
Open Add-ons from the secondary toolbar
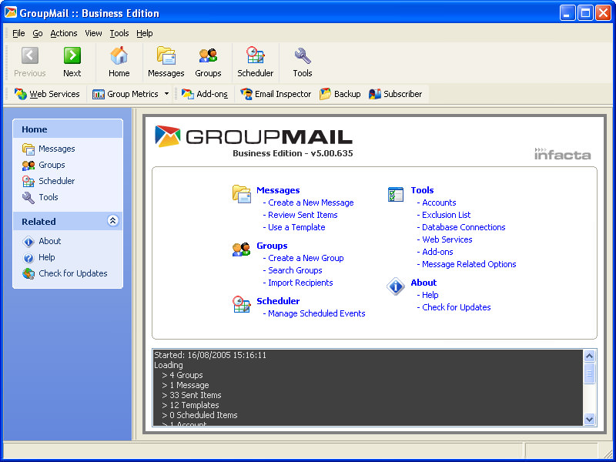tap(204, 94)
